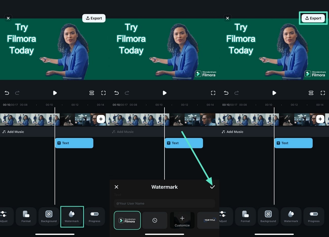Open the Watermark tool on the left screen

(72, 217)
